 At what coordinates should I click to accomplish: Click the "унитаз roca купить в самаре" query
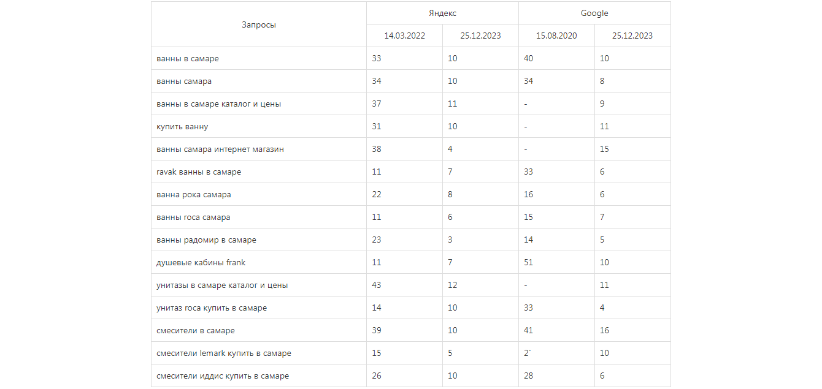tap(212, 308)
